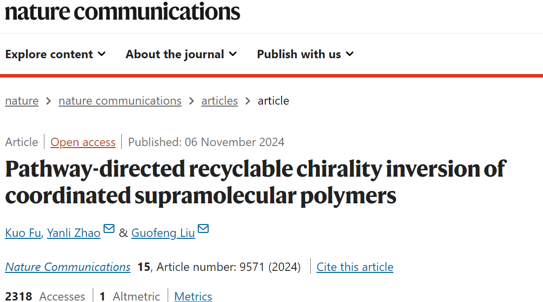The width and height of the screenshot is (543, 302).
Task: Select the author name Guofeng Liu
Action: click(x=163, y=233)
